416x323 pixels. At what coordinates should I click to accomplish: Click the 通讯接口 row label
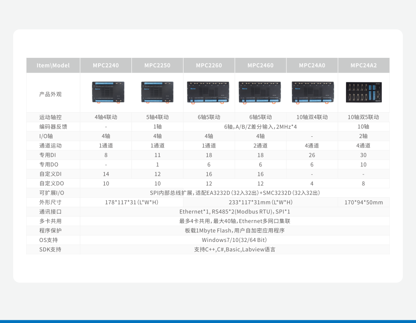[x=50, y=212]
